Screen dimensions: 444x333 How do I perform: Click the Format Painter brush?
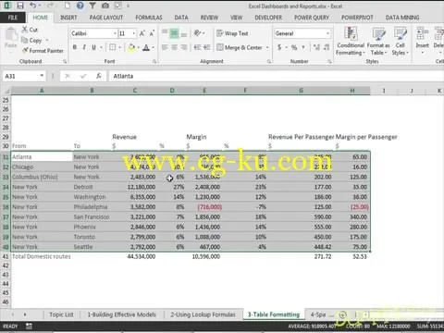tap(25, 50)
